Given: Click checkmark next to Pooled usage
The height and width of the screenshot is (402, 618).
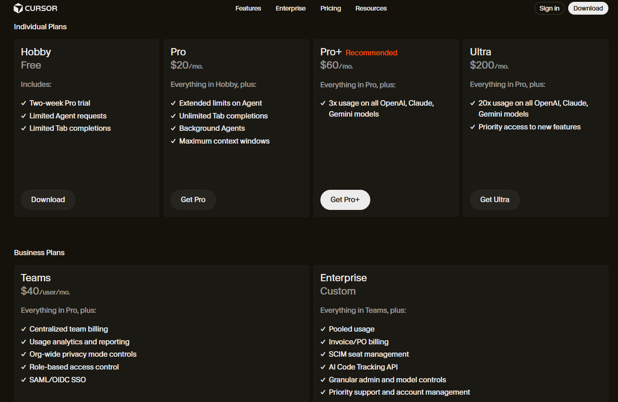Looking at the screenshot, I should pos(323,329).
